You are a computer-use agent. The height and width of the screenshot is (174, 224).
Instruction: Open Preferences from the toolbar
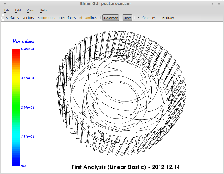point(146,18)
